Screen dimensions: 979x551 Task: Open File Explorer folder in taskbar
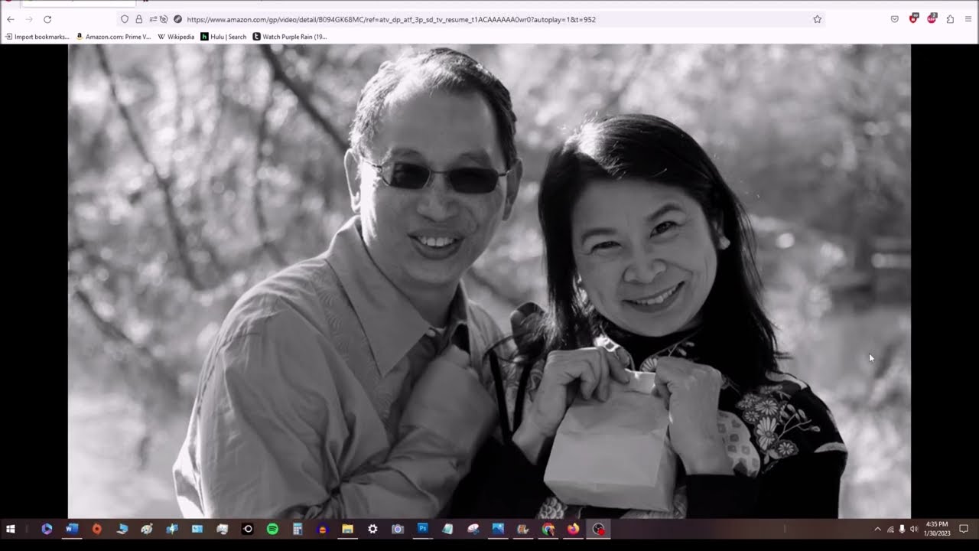pos(347,529)
